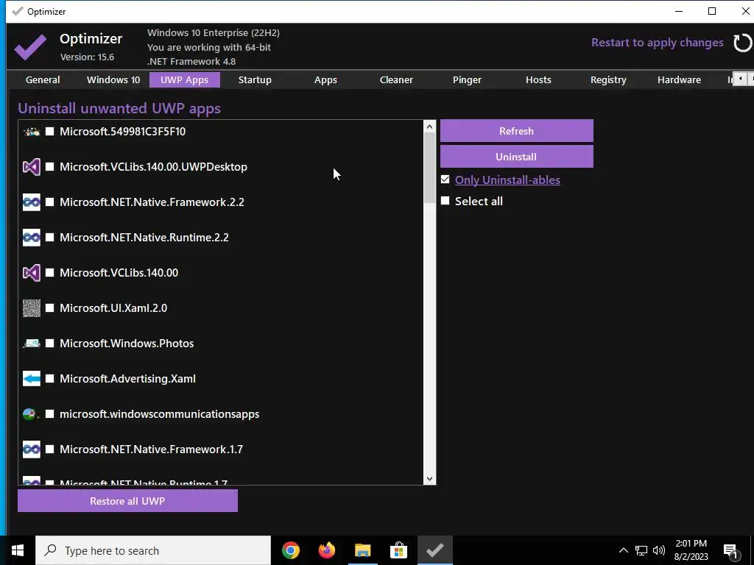
Task: Click the tab strip scroll-left arrow
Action: 741,79
